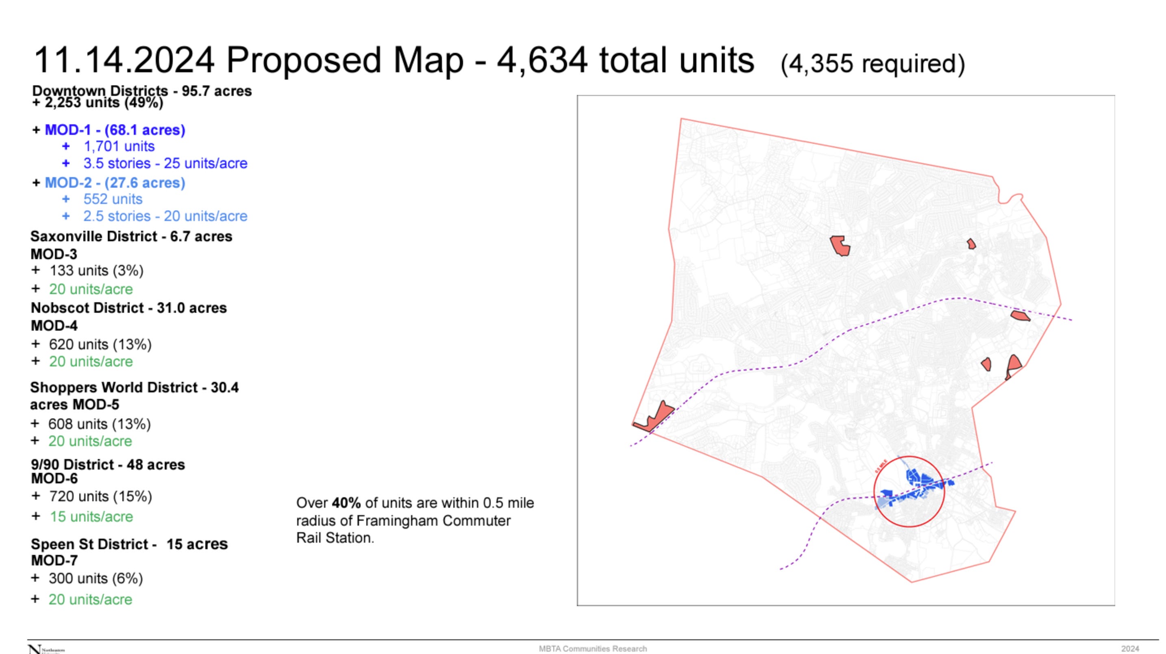
Task: Click the blue 'MOD-1 - (68.1 acres)' heading
Action: click(x=115, y=130)
